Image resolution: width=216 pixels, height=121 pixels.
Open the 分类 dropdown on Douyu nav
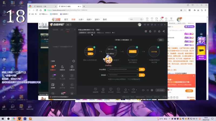(x=81, y=19)
